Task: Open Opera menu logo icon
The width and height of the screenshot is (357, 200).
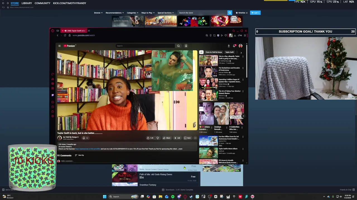Action: pos(53,31)
